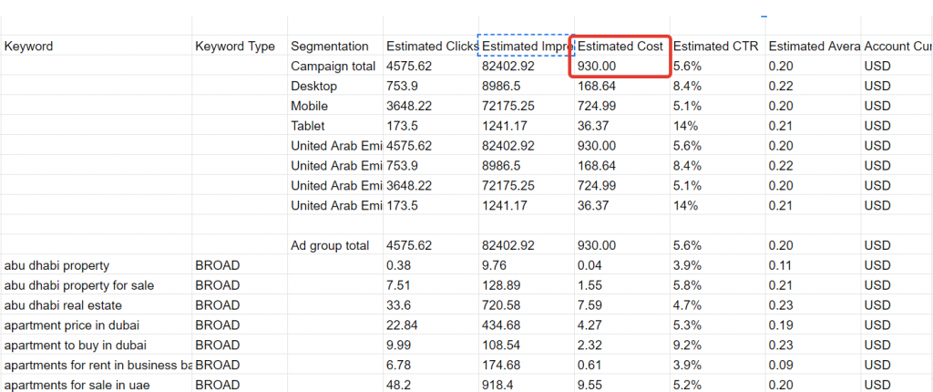Select the "Estimated Clicks" header cell
The height and width of the screenshot is (392, 933).
click(x=430, y=46)
